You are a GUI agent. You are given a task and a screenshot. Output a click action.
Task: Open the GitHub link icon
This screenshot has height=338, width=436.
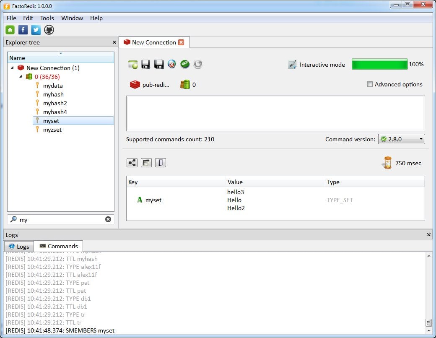coord(49,30)
